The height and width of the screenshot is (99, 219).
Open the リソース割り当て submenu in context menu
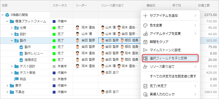click(170, 67)
